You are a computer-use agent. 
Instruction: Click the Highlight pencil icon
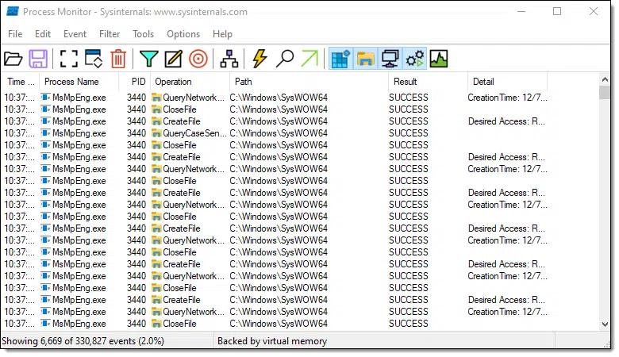click(x=173, y=58)
